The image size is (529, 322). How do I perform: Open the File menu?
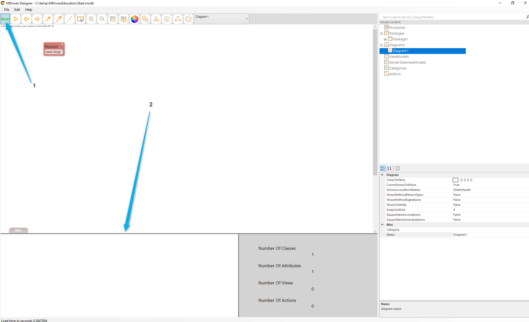pos(7,10)
